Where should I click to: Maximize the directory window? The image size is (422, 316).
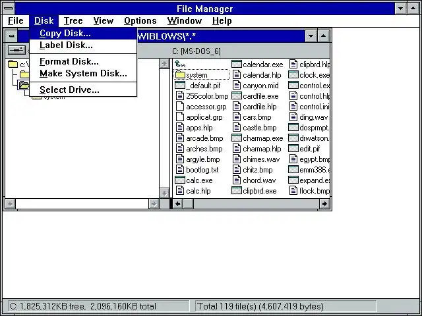[324, 36]
